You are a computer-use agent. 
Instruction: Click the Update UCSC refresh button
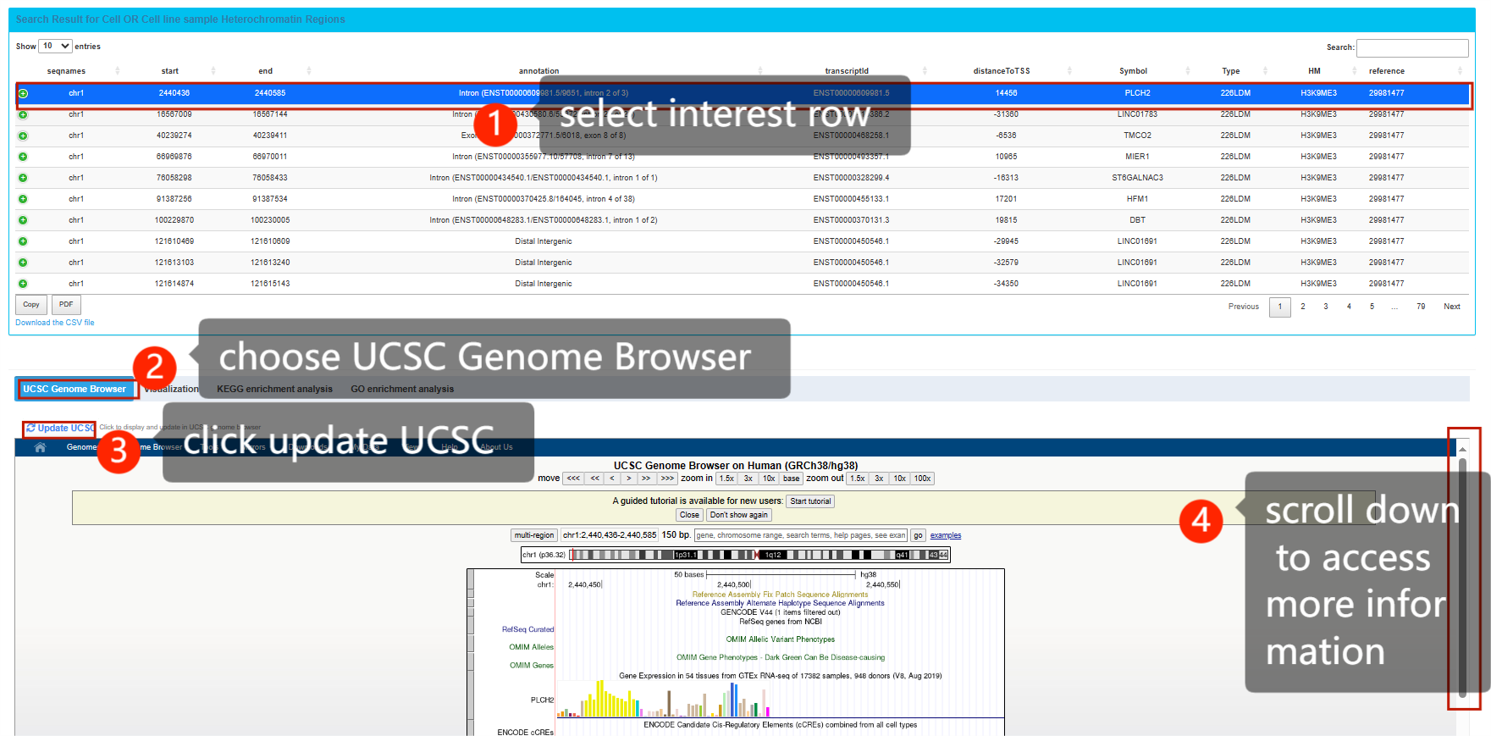tap(59, 428)
